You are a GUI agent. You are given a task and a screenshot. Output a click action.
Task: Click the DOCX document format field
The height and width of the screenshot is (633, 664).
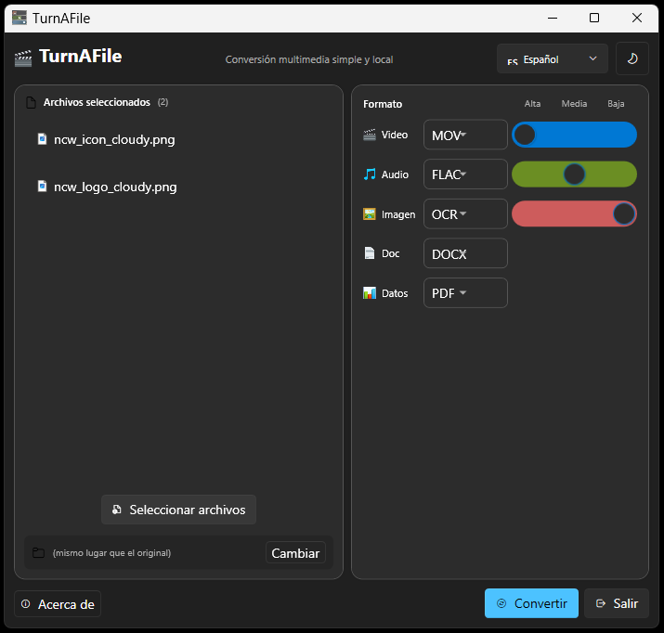point(465,253)
